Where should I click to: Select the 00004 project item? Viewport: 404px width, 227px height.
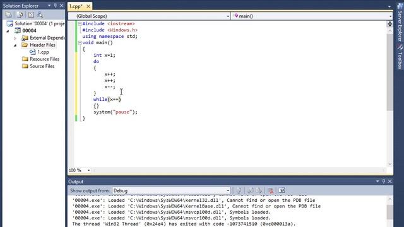tap(25, 31)
